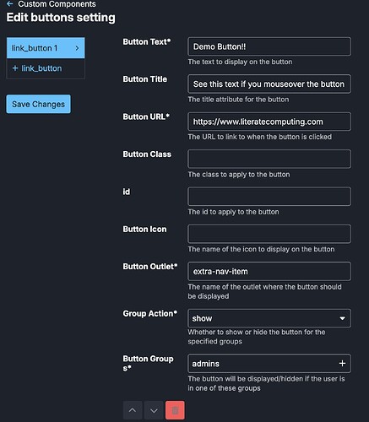Click Save Changes
Viewport: 369px width, 422px height.
39,104
